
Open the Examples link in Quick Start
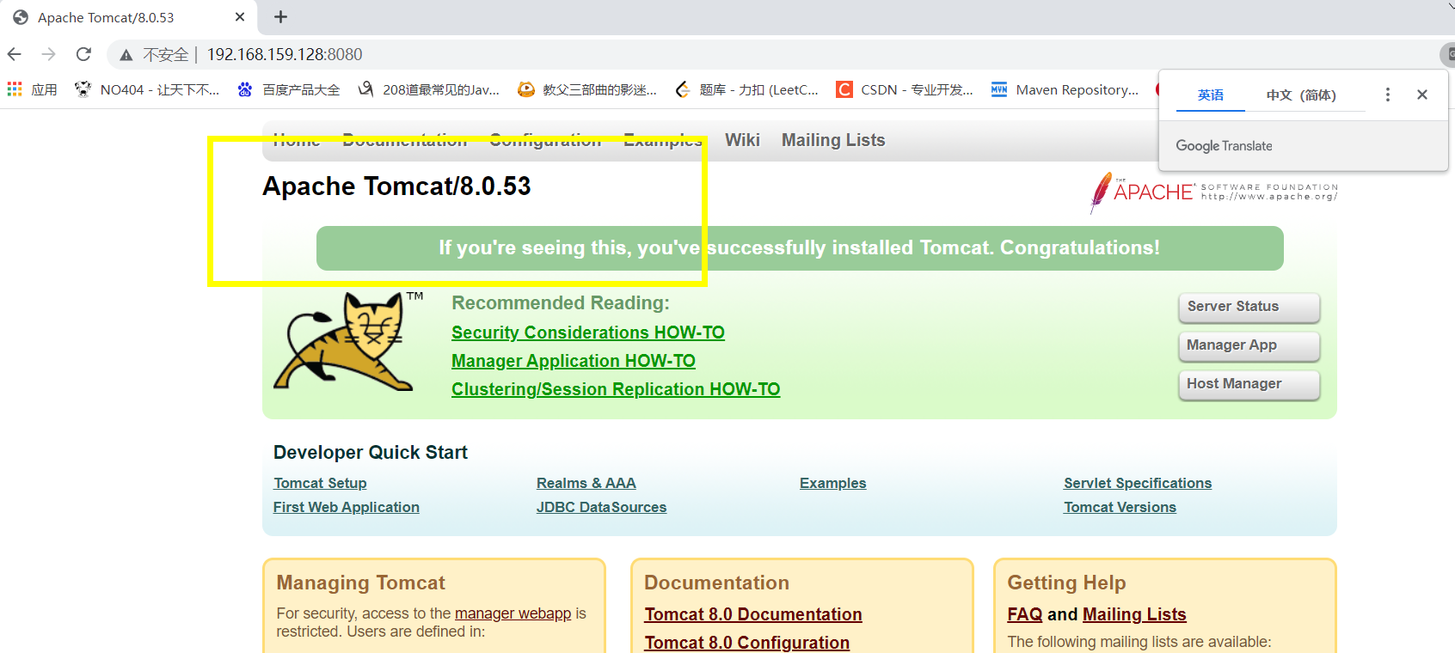[x=833, y=483]
